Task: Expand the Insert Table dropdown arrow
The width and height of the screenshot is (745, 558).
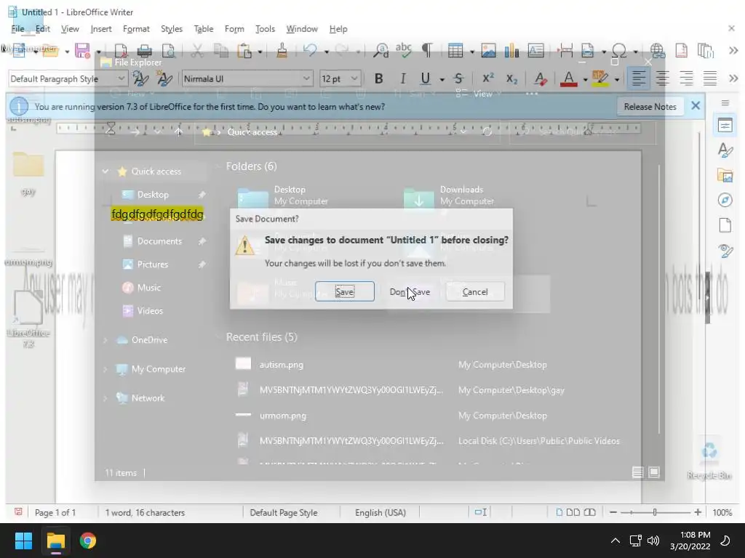Action: click(471, 52)
